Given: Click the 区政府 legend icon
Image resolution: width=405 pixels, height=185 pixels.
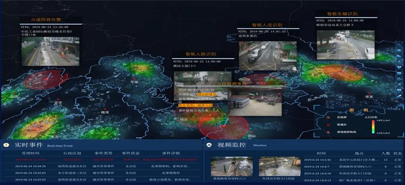Looking at the screenshot, I should pyautogui.click(x=328, y=117).
